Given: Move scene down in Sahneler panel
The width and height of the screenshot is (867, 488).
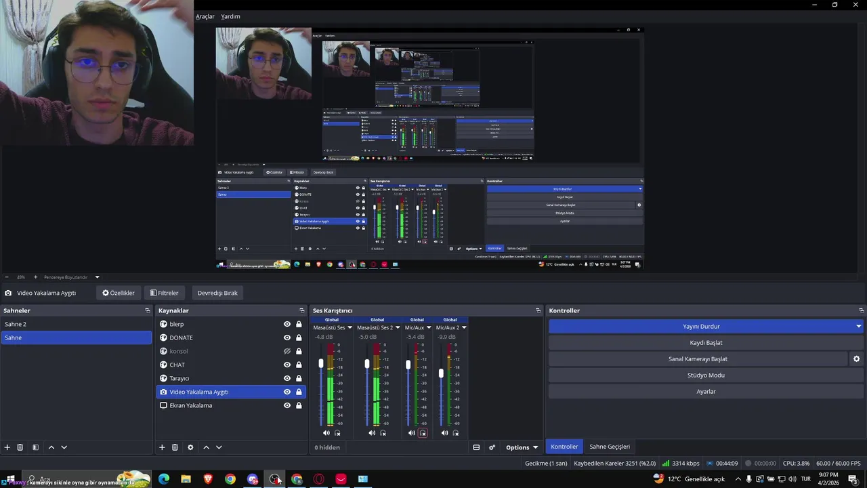Looking at the screenshot, I should point(64,447).
